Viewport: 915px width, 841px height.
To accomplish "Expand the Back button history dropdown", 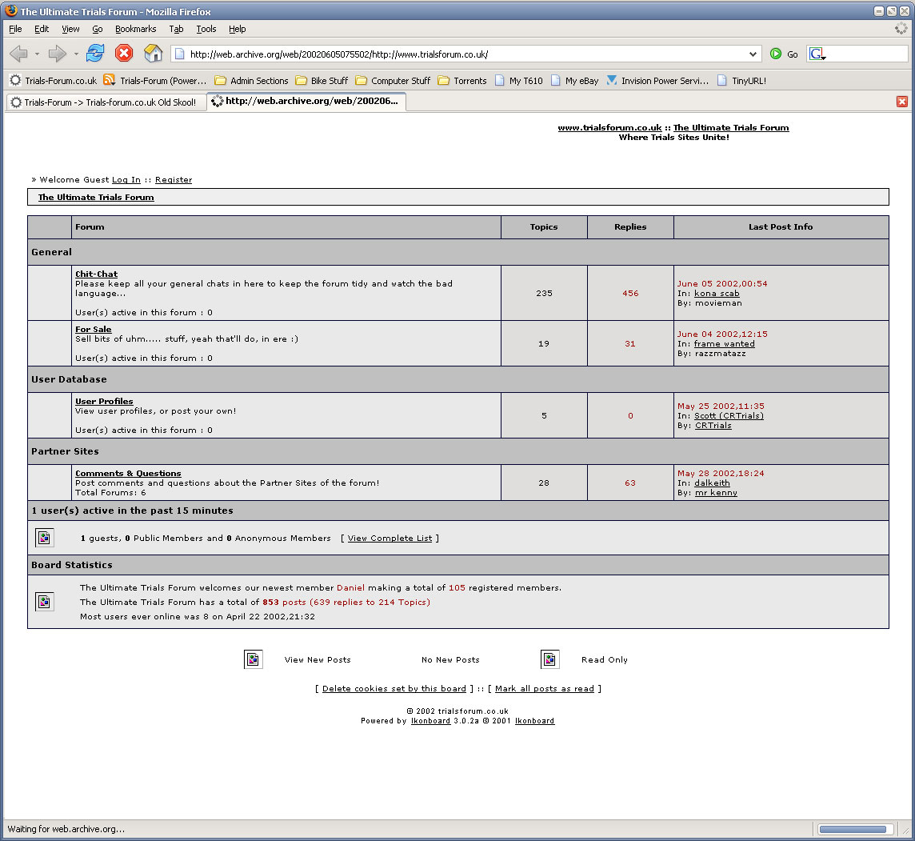I will point(37,54).
